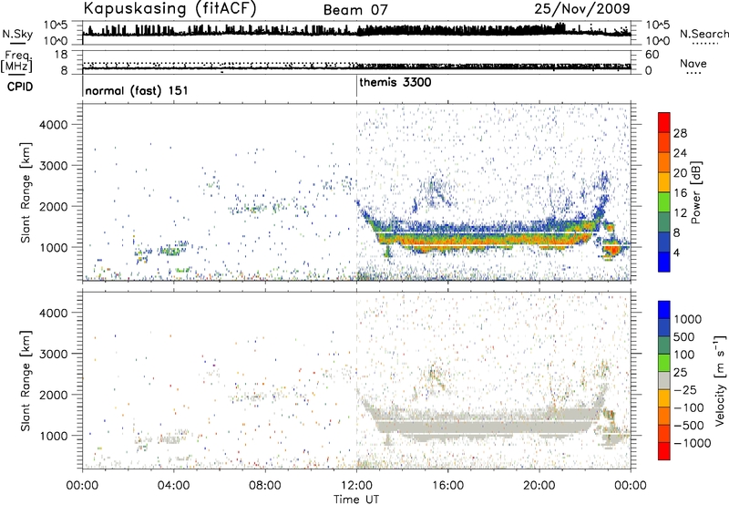Click the date '25/Nov/2009'
The width and height of the screenshot is (729, 505).
(x=582, y=8)
